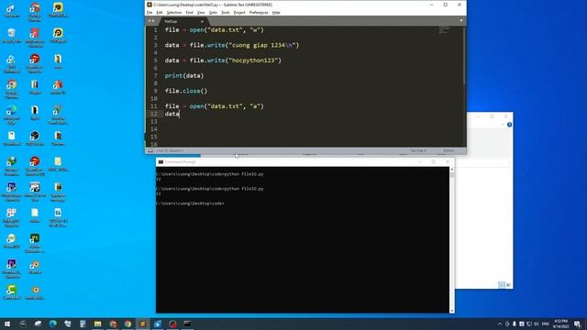Viewport: 587px width, 330px height.
Task: Open Tab Size selector in status bar
Action: (418, 150)
